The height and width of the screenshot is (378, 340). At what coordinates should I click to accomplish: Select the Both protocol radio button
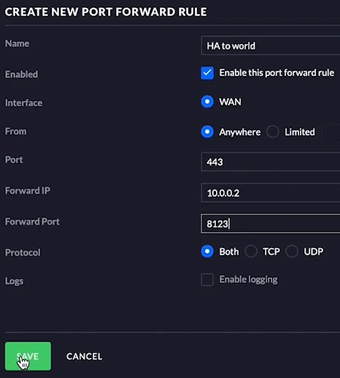tap(207, 251)
